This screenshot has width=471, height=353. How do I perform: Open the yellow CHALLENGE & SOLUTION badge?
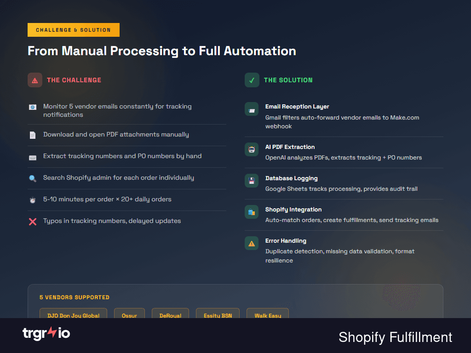tap(73, 29)
